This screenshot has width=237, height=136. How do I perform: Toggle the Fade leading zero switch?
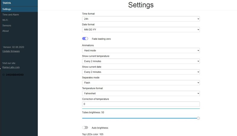click(85, 39)
